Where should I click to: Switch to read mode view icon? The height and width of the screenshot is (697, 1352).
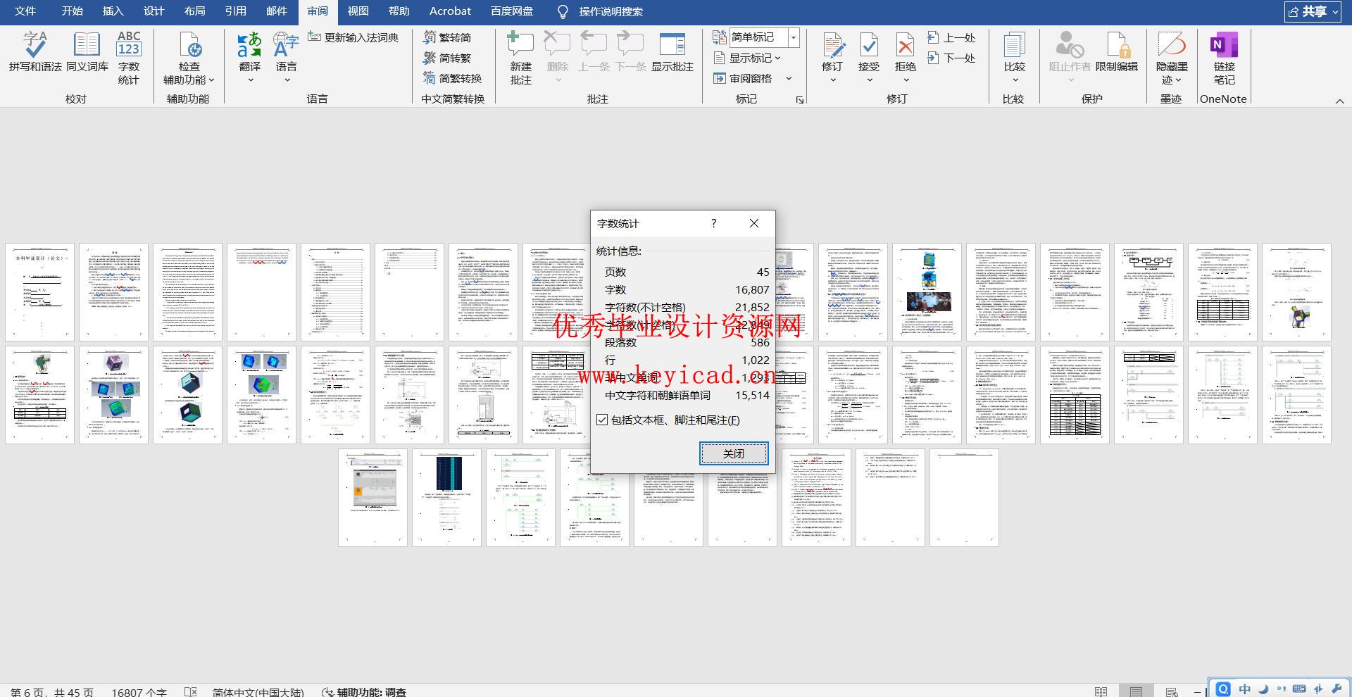[x=1101, y=691]
